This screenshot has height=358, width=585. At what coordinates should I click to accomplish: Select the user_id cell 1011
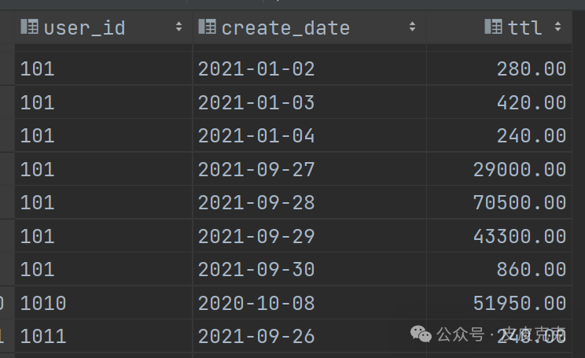pos(43,337)
